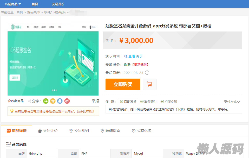Click the 立即购买 buy now button
Image resolution: width=249 pixels, height=158 pixels.
pyautogui.click(x=123, y=84)
